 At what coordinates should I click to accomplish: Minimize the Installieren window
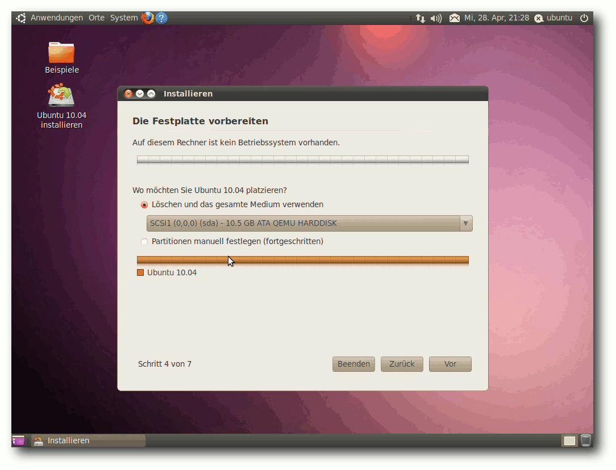click(140, 94)
